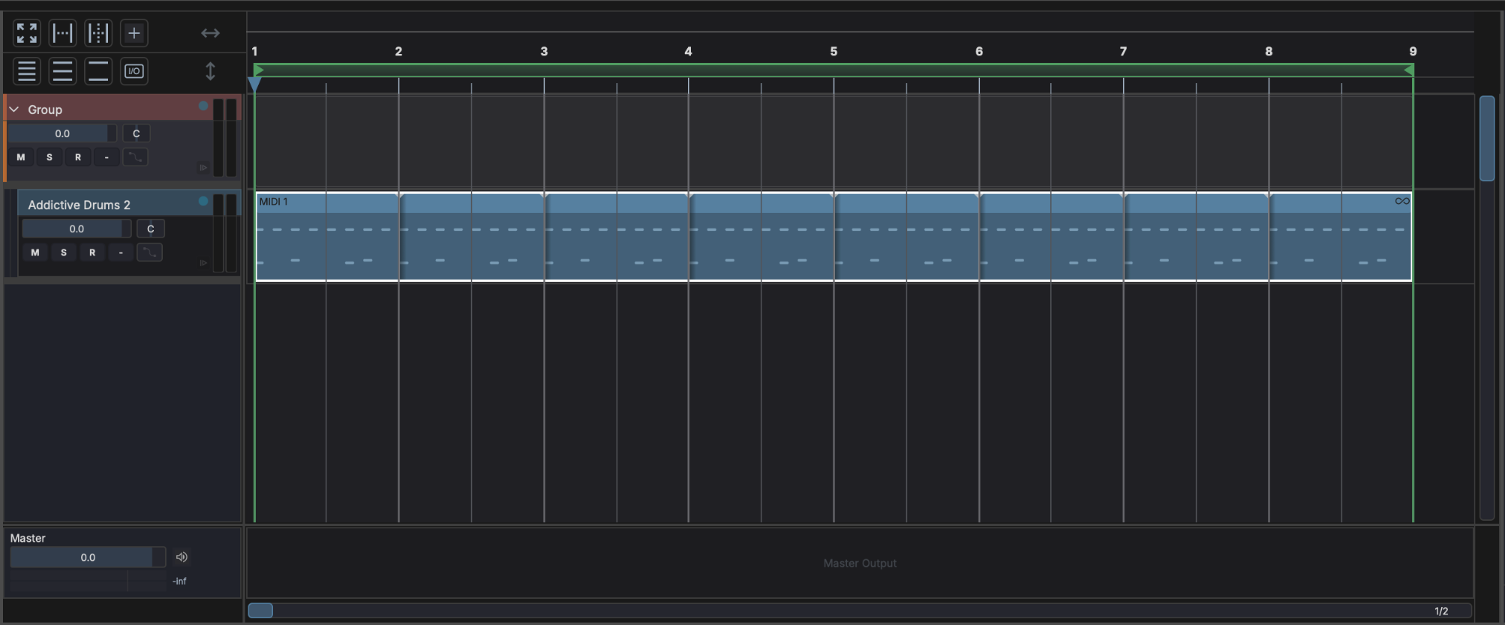Click bar 4 on the timeline ruler
The width and height of the screenshot is (1505, 625).
pyautogui.click(x=688, y=51)
